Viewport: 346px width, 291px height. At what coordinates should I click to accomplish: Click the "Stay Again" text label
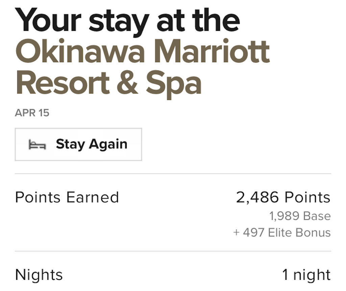click(92, 144)
